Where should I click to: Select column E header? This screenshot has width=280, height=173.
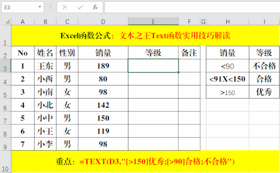point(153,21)
